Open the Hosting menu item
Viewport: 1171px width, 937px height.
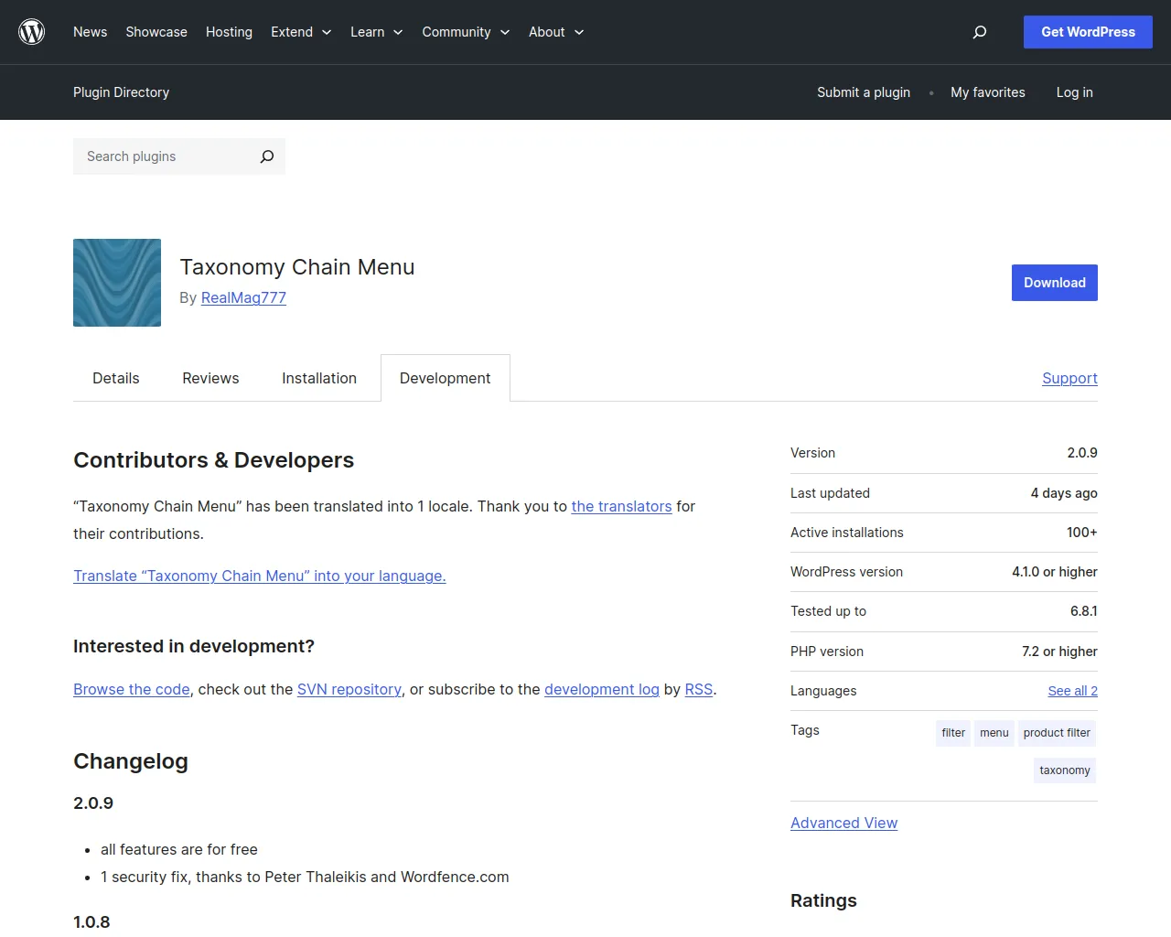(229, 32)
